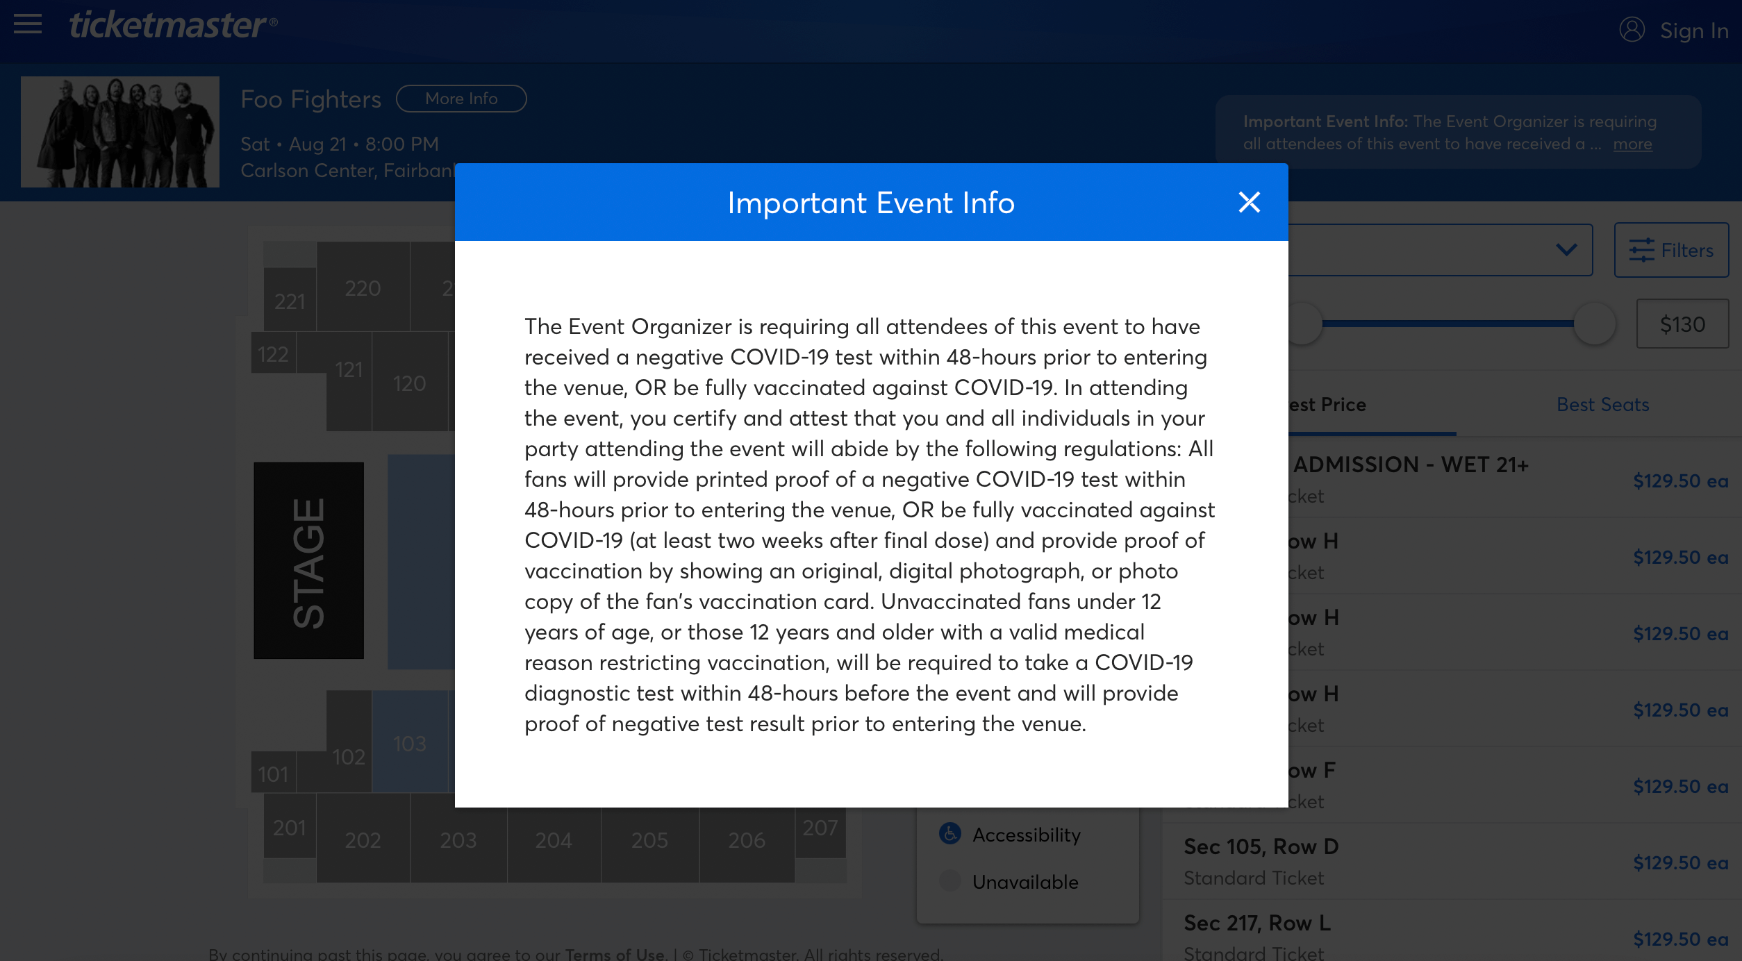Screen dimensions: 1742x961
Task: Select the Sec 105, Row D listing
Action: click(1452, 862)
